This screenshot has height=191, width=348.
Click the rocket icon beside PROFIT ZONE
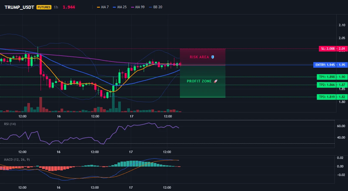(215, 81)
